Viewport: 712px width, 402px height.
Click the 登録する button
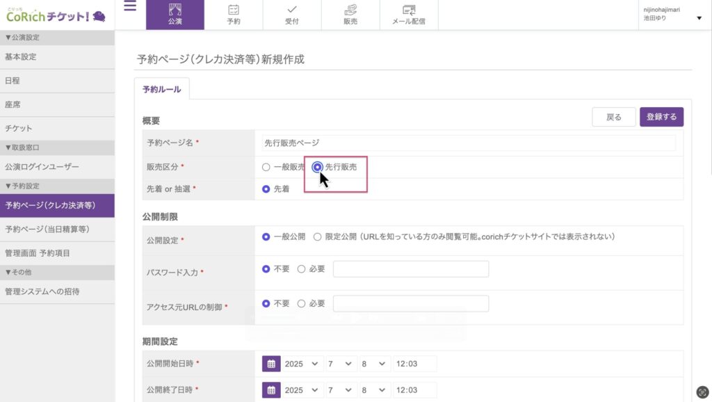tap(661, 117)
